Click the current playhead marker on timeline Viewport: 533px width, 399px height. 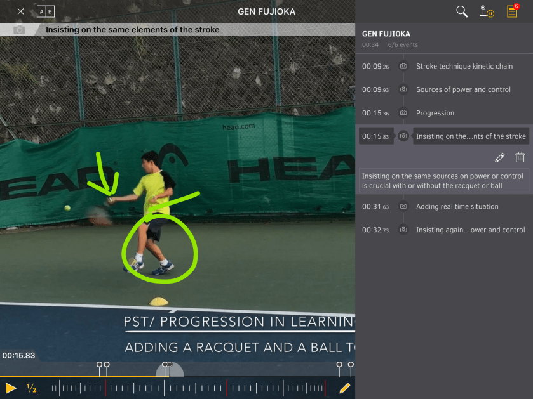168,367
